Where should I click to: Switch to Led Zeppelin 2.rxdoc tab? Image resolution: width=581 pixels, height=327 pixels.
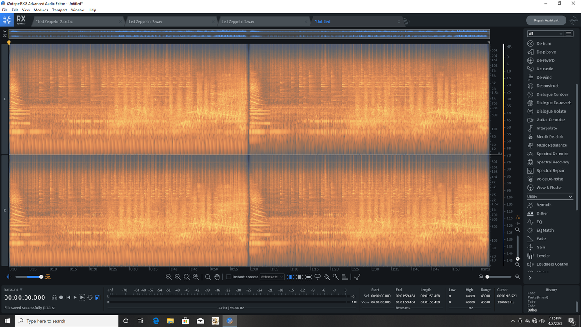[x=78, y=21]
